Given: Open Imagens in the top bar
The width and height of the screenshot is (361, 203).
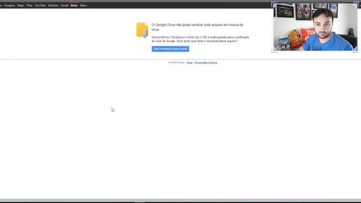Looking at the screenshot, I should (x=10, y=5).
